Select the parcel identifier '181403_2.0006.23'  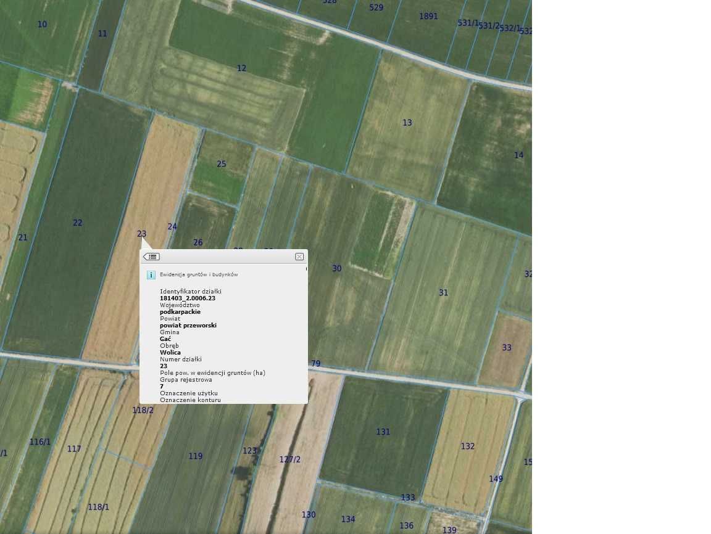pyautogui.click(x=187, y=298)
